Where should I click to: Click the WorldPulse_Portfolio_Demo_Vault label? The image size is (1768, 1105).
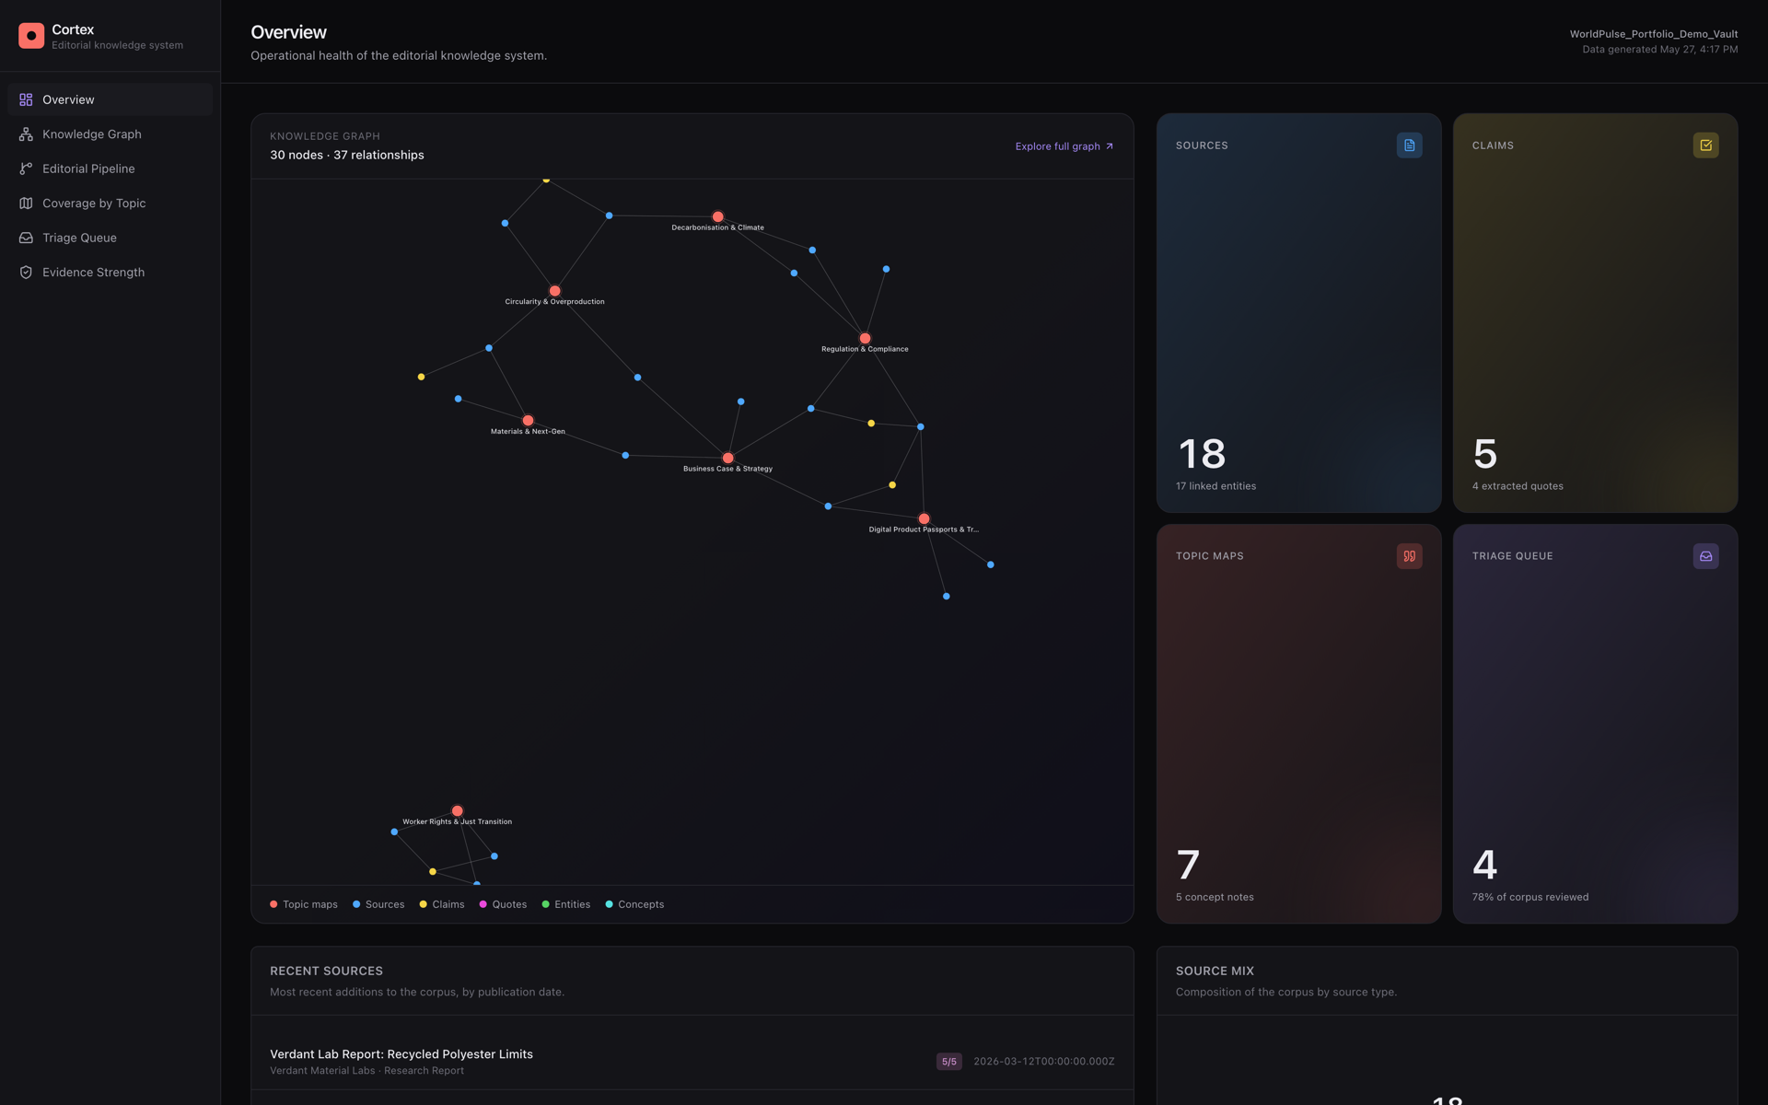[1654, 34]
